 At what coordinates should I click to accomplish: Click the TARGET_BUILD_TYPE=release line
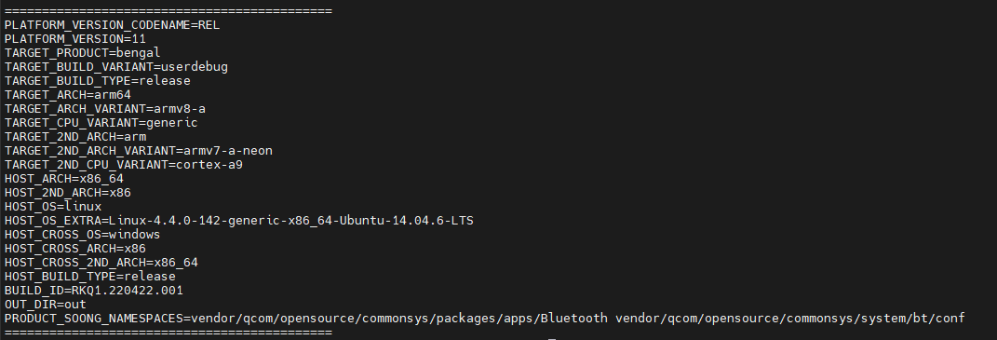(98, 81)
